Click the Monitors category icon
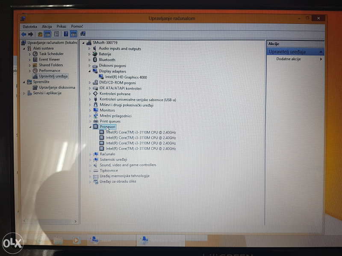 [x=95, y=110]
